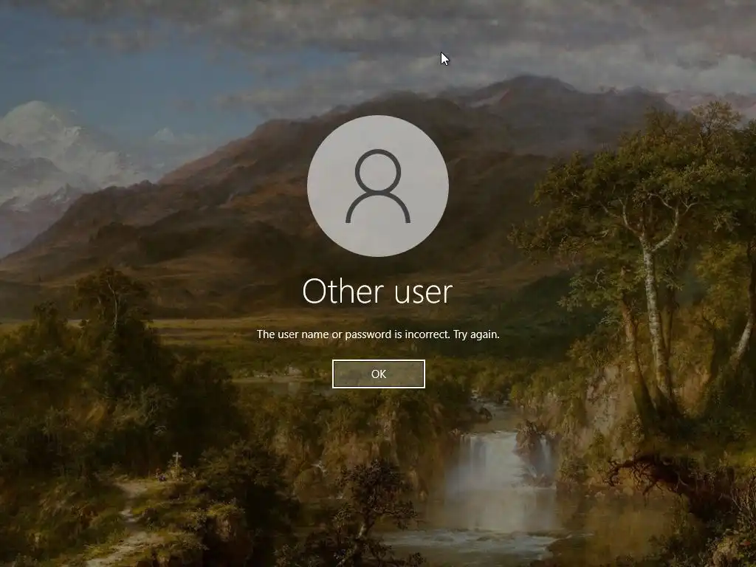Viewport: 756px width, 567px height.
Task: Click the 'user name or password is incorrect' message
Action: point(378,334)
